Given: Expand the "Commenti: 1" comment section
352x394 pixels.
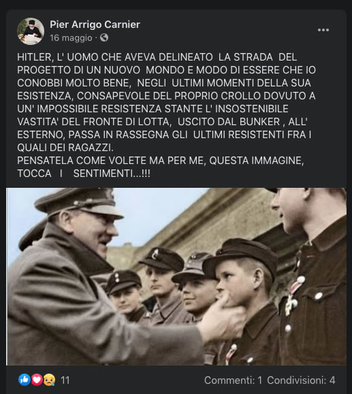Looking at the screenshot, I should click(x=233, y=380).
